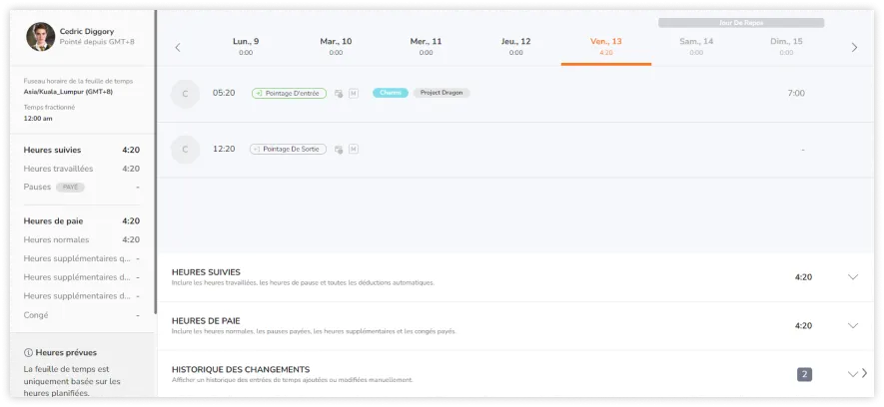Viewport: 884px width, 407px height.
Task: Click Pointé depuis GMT+8 text
Action: point(97,42)
